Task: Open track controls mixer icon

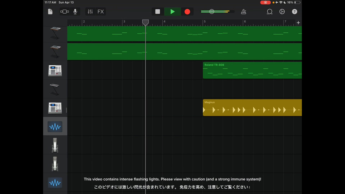Action: pyautogui.click(x=90, y=11)
